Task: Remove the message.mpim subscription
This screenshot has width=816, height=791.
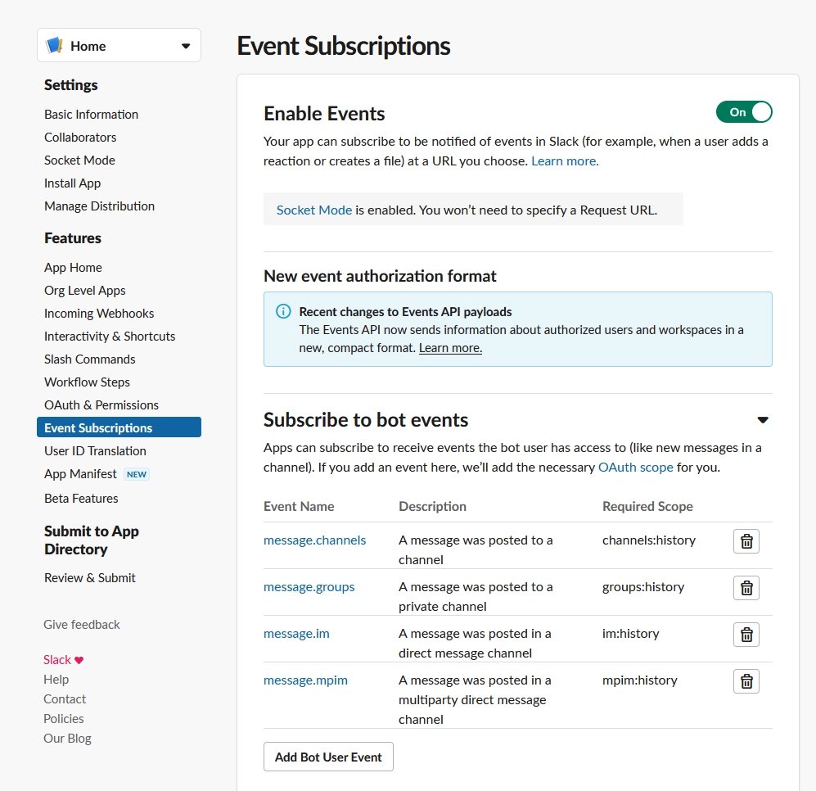Action: 746,680
